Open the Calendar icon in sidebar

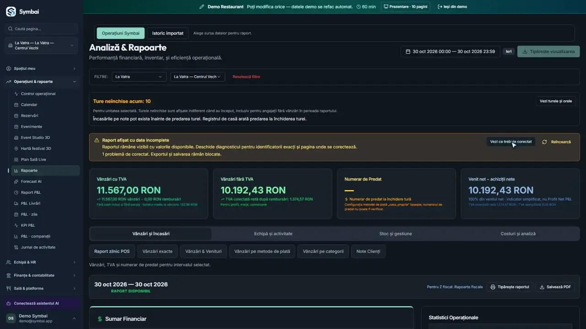(x=16, y=105)
